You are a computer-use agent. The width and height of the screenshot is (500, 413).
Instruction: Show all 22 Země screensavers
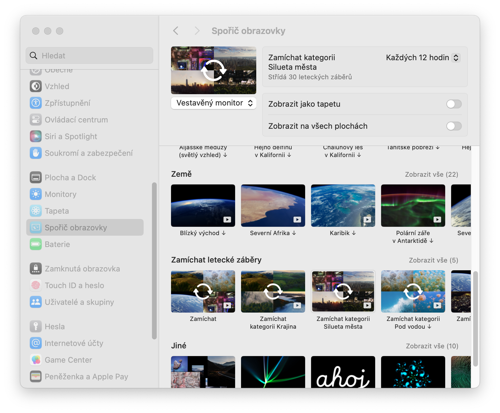click(431, 174)
